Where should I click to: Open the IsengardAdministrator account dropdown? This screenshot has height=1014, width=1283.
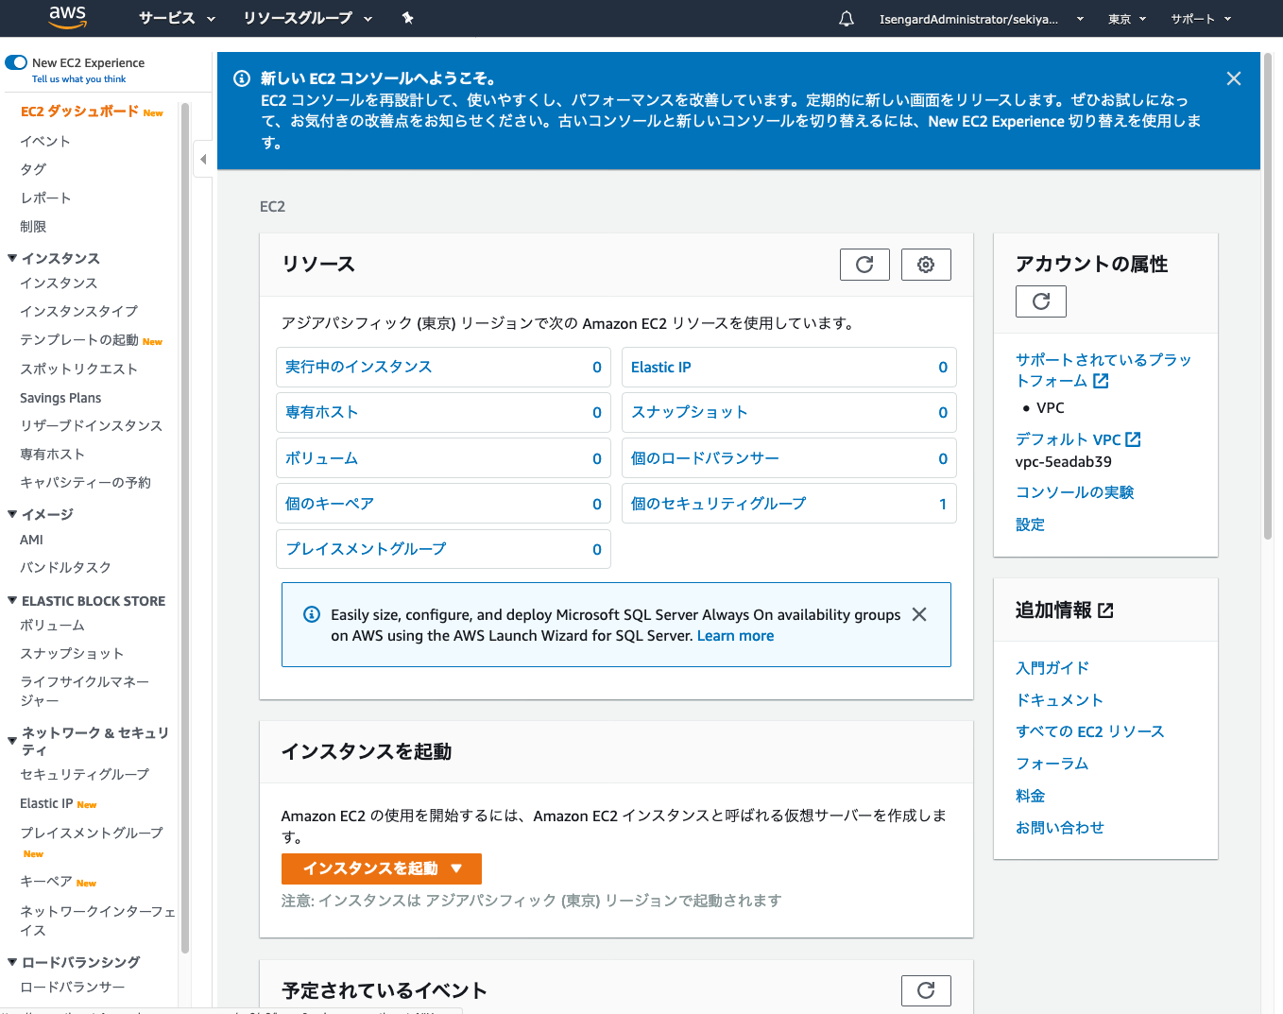tap(981, 19)
